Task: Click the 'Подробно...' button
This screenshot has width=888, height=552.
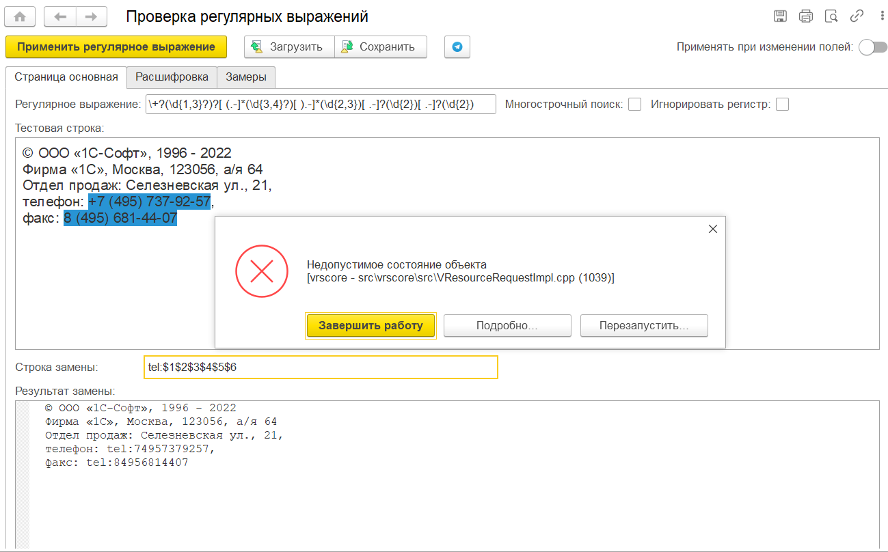Action: [507, 326]
